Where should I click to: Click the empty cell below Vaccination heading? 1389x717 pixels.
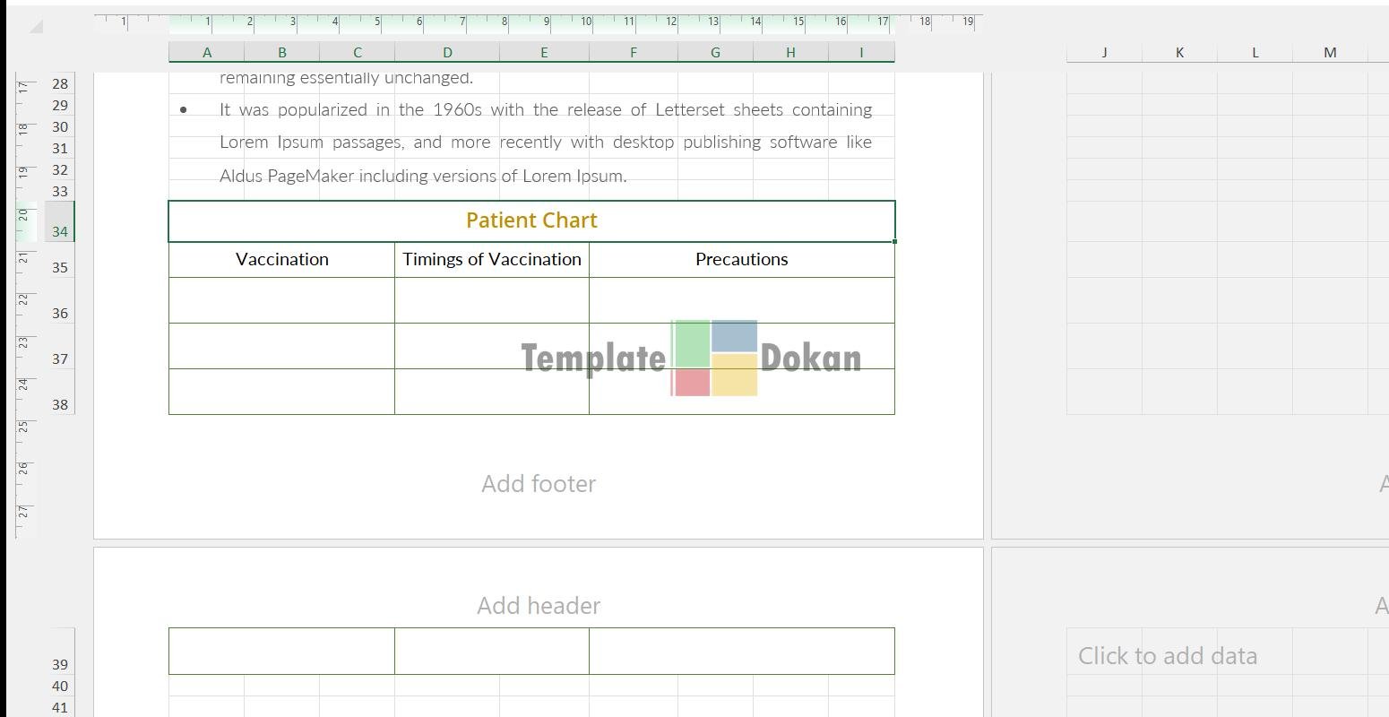pyautogui.click(x=281, y=300)
